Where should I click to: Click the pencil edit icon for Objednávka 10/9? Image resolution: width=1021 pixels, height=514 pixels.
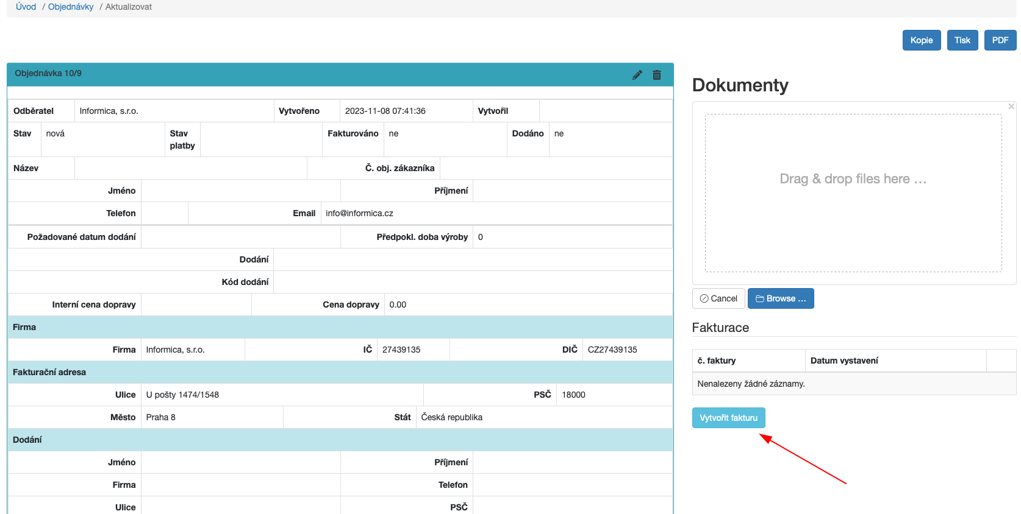coord(637,75)
